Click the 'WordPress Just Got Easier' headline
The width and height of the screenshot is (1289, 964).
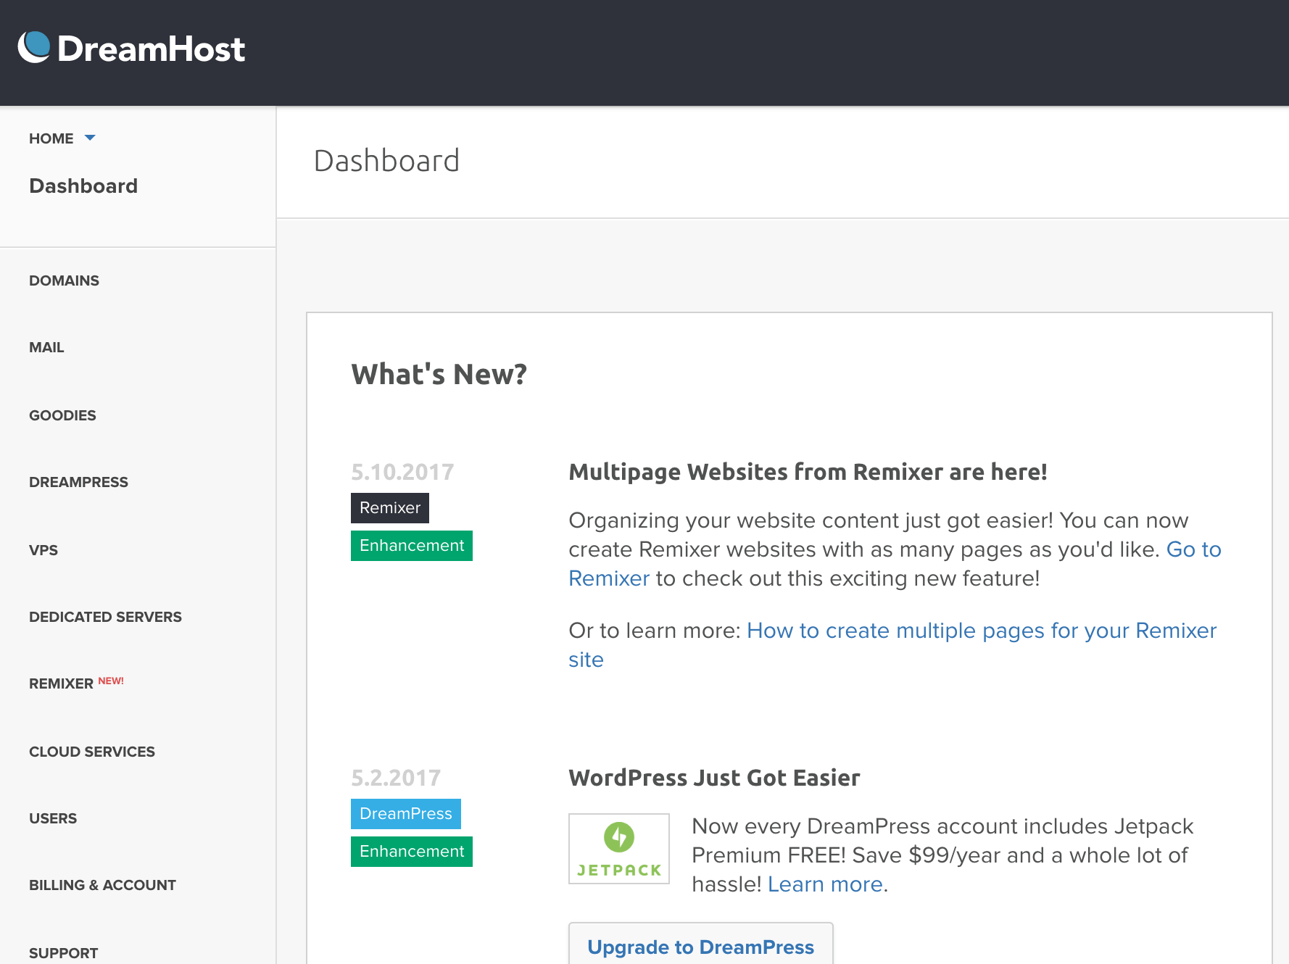coord(714,778)
